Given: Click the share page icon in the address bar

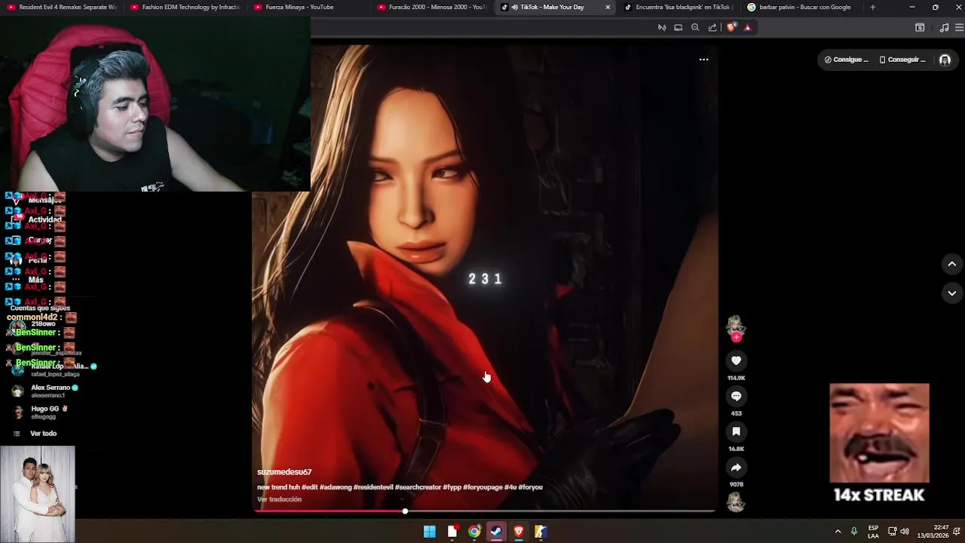Looking at the screenshot, I should (x=712, y=27).
